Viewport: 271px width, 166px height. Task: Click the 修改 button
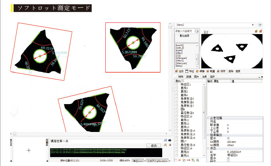click(154, 145)
